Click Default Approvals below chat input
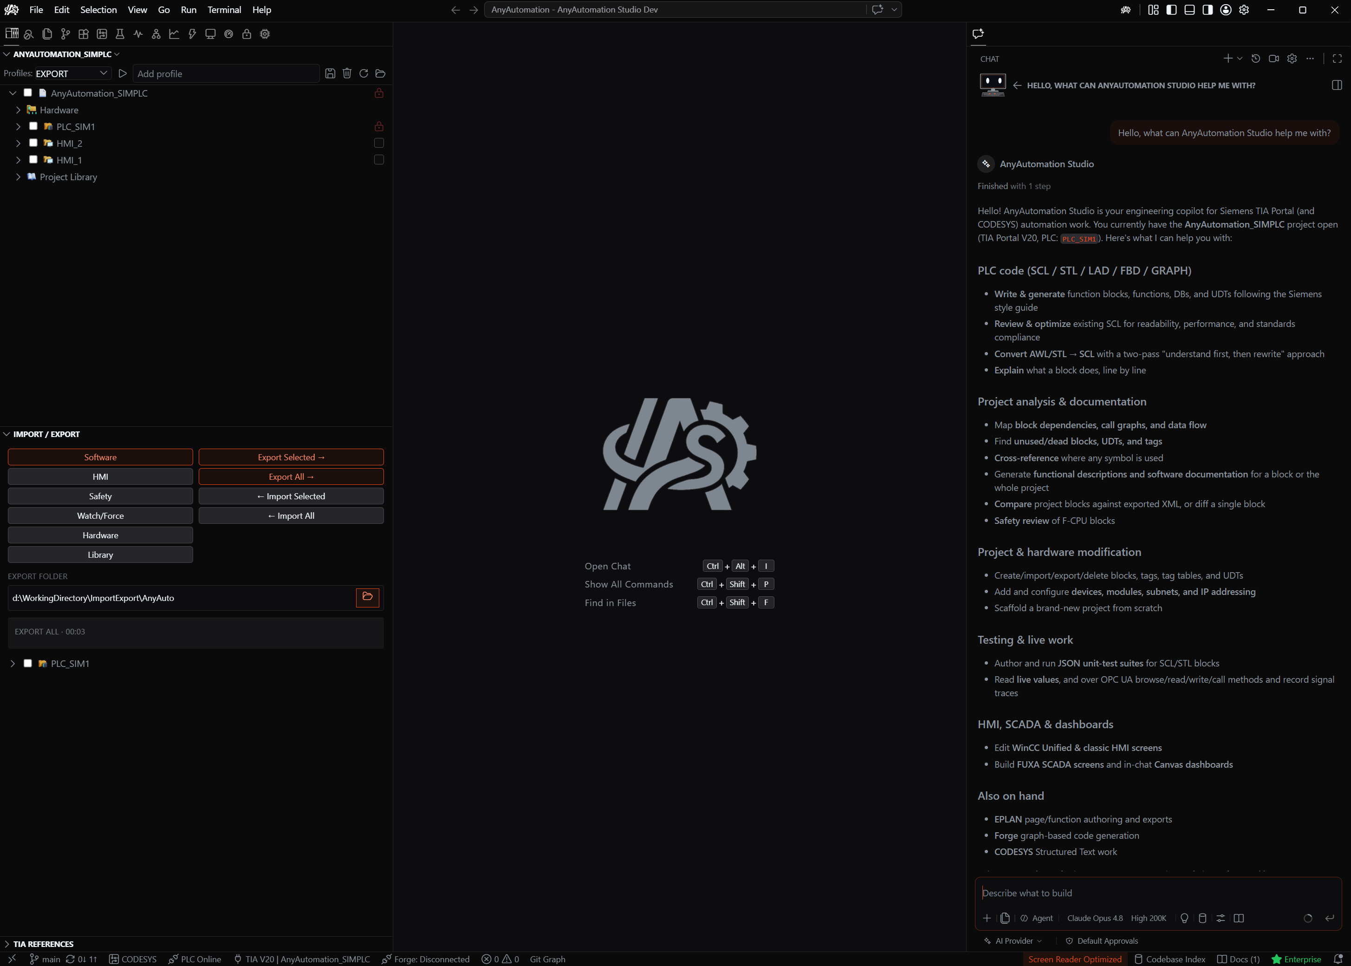Viewport: 1351px width, 966px height. [1101, 941]
